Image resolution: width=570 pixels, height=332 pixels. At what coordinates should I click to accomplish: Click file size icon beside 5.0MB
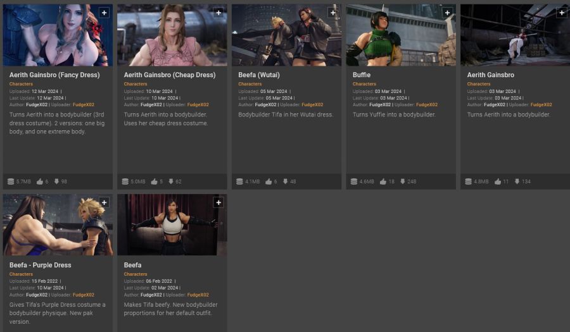pos(125,181)
